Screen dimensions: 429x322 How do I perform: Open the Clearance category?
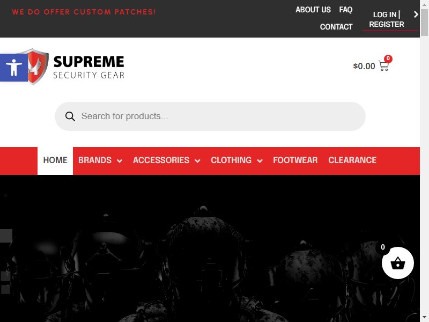click(352, 160)
